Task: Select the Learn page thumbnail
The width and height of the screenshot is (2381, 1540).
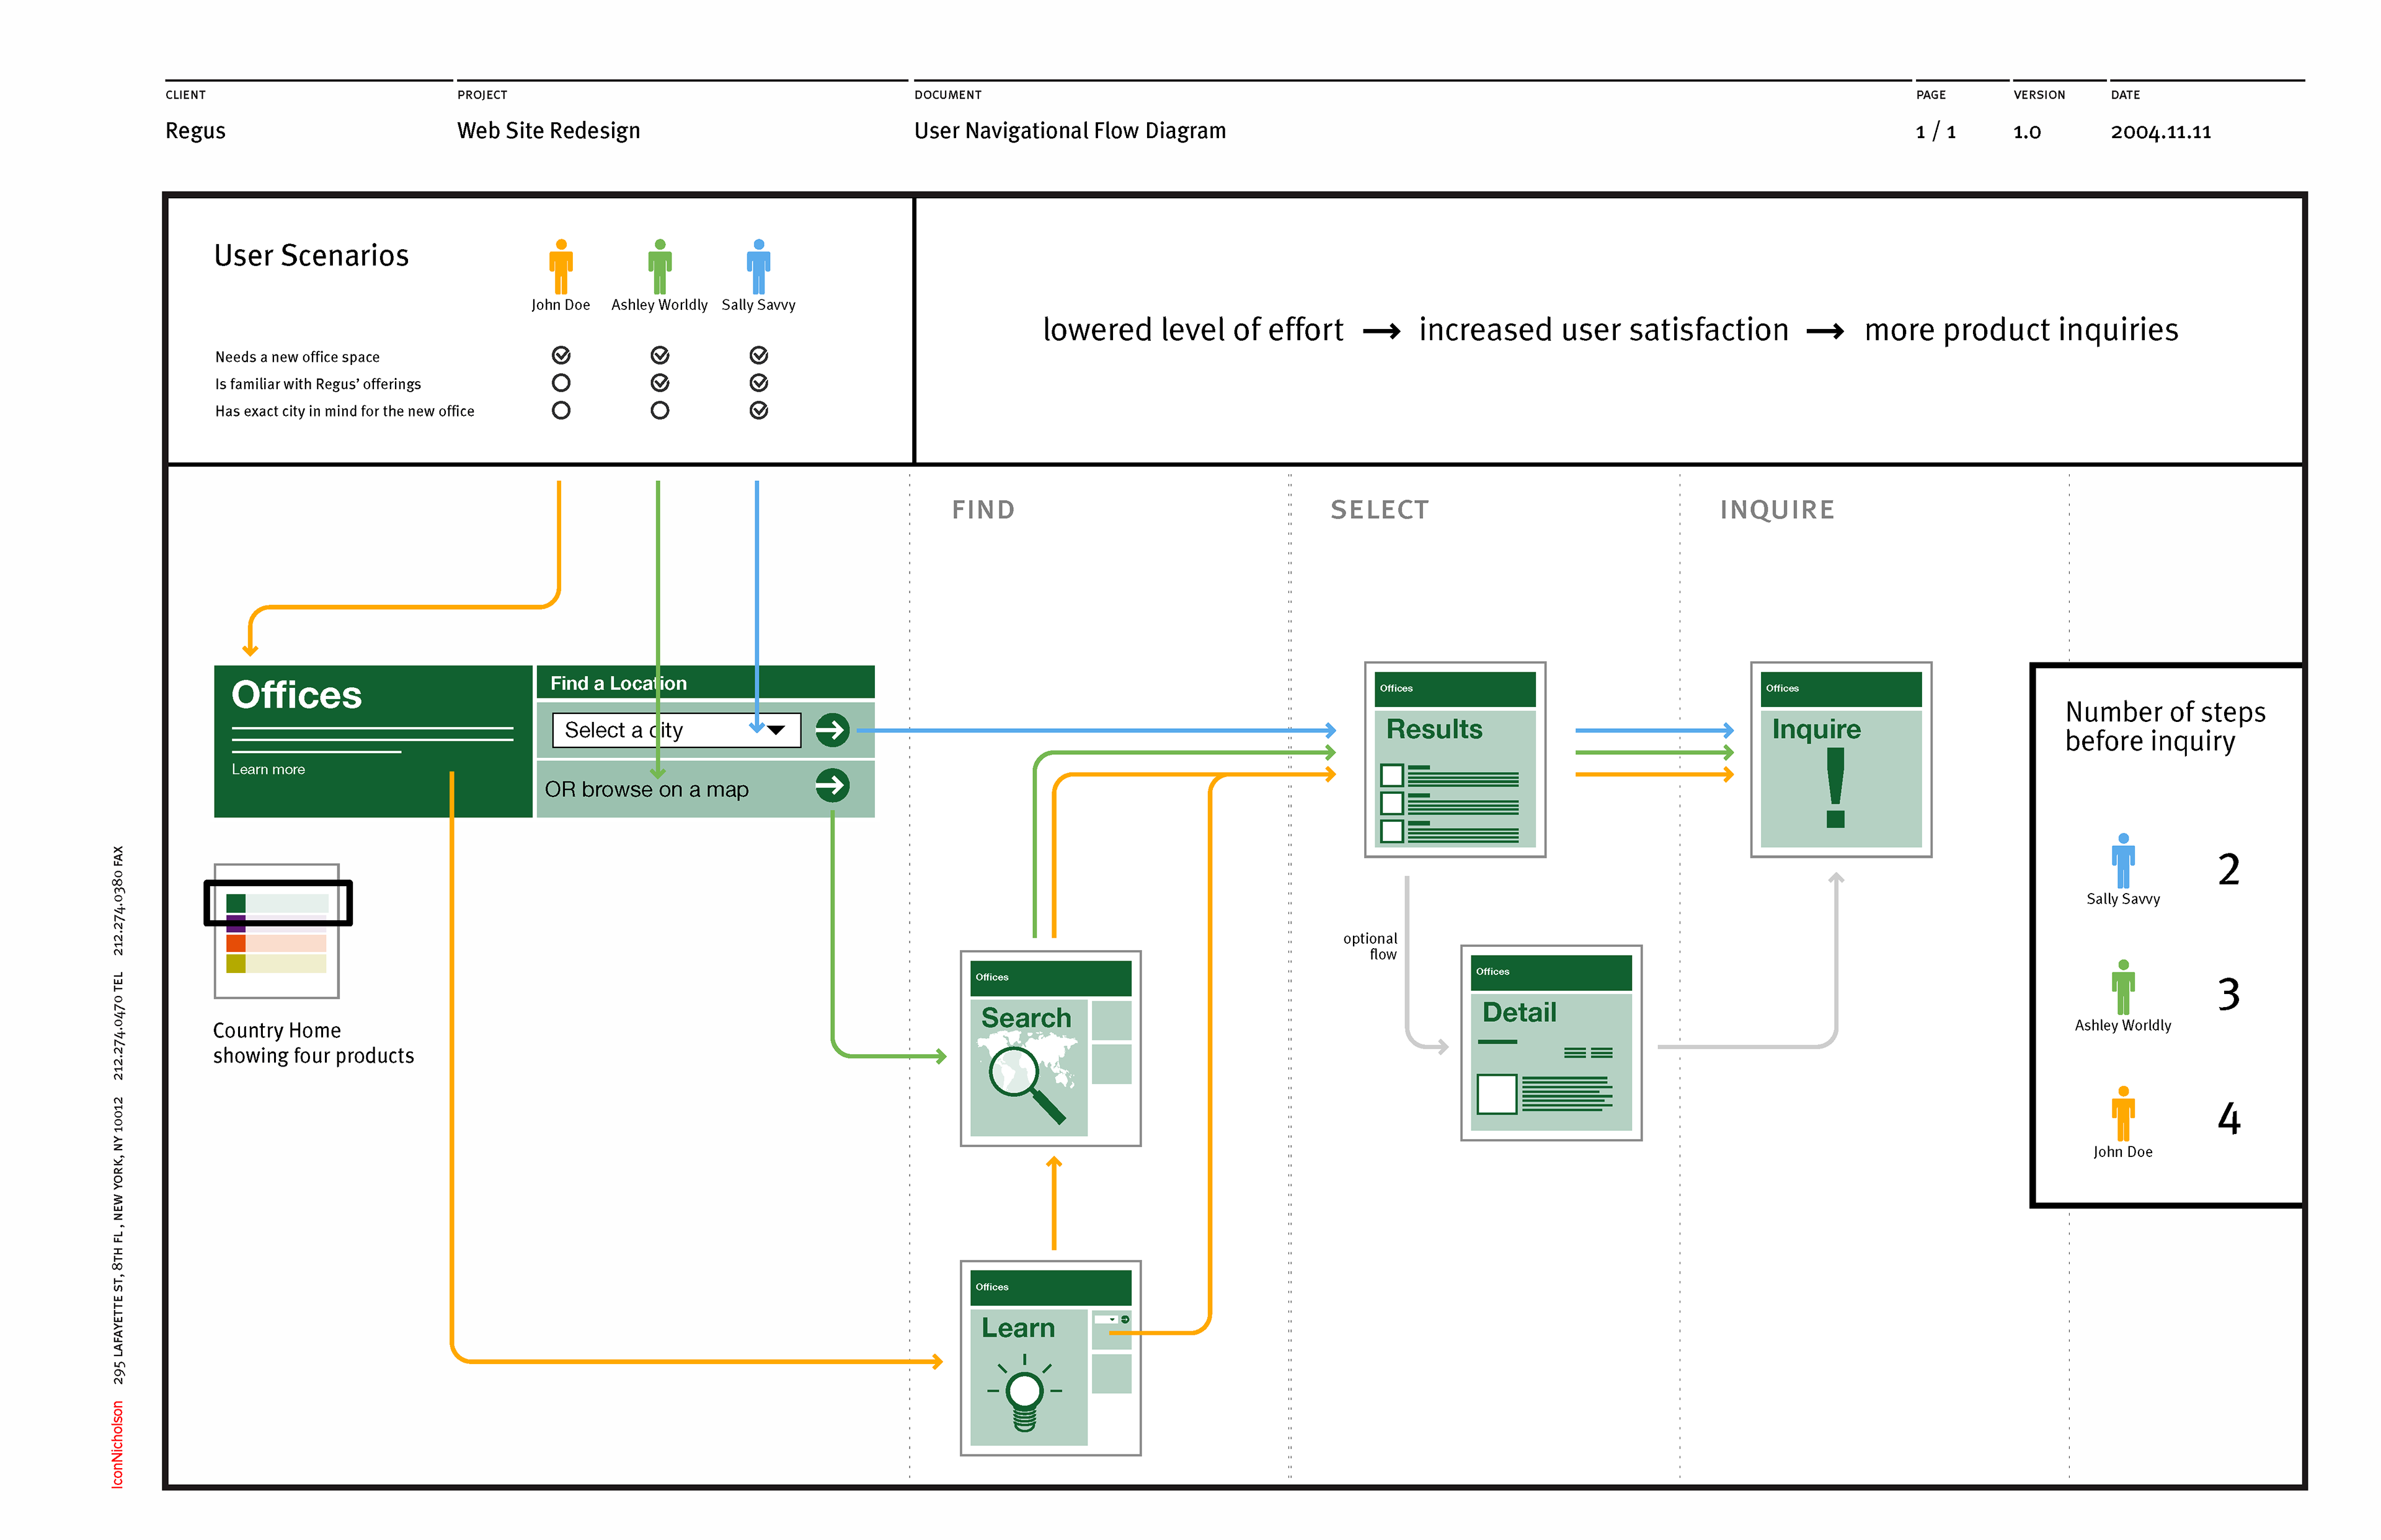Action: point(1050,1358)
